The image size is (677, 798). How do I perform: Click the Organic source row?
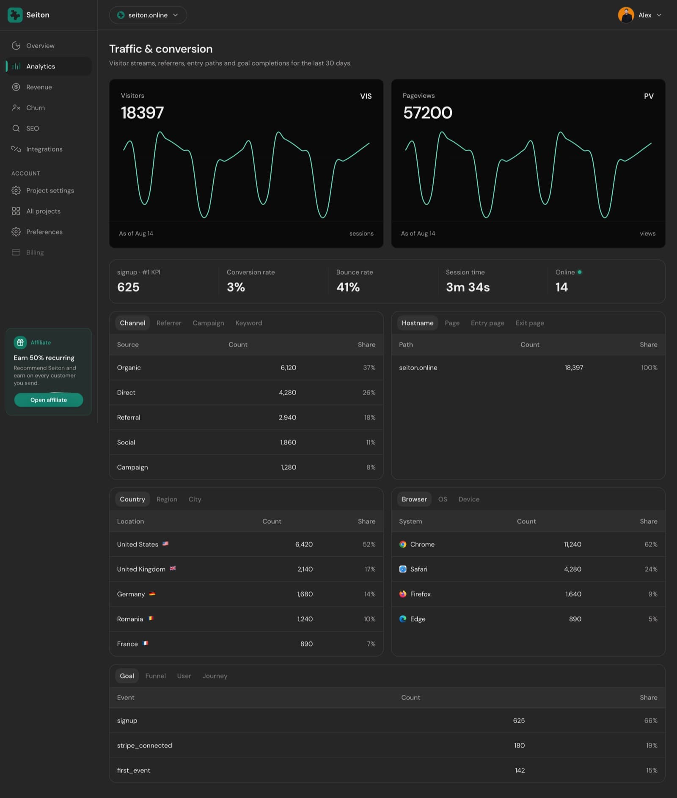coord(246,368)
